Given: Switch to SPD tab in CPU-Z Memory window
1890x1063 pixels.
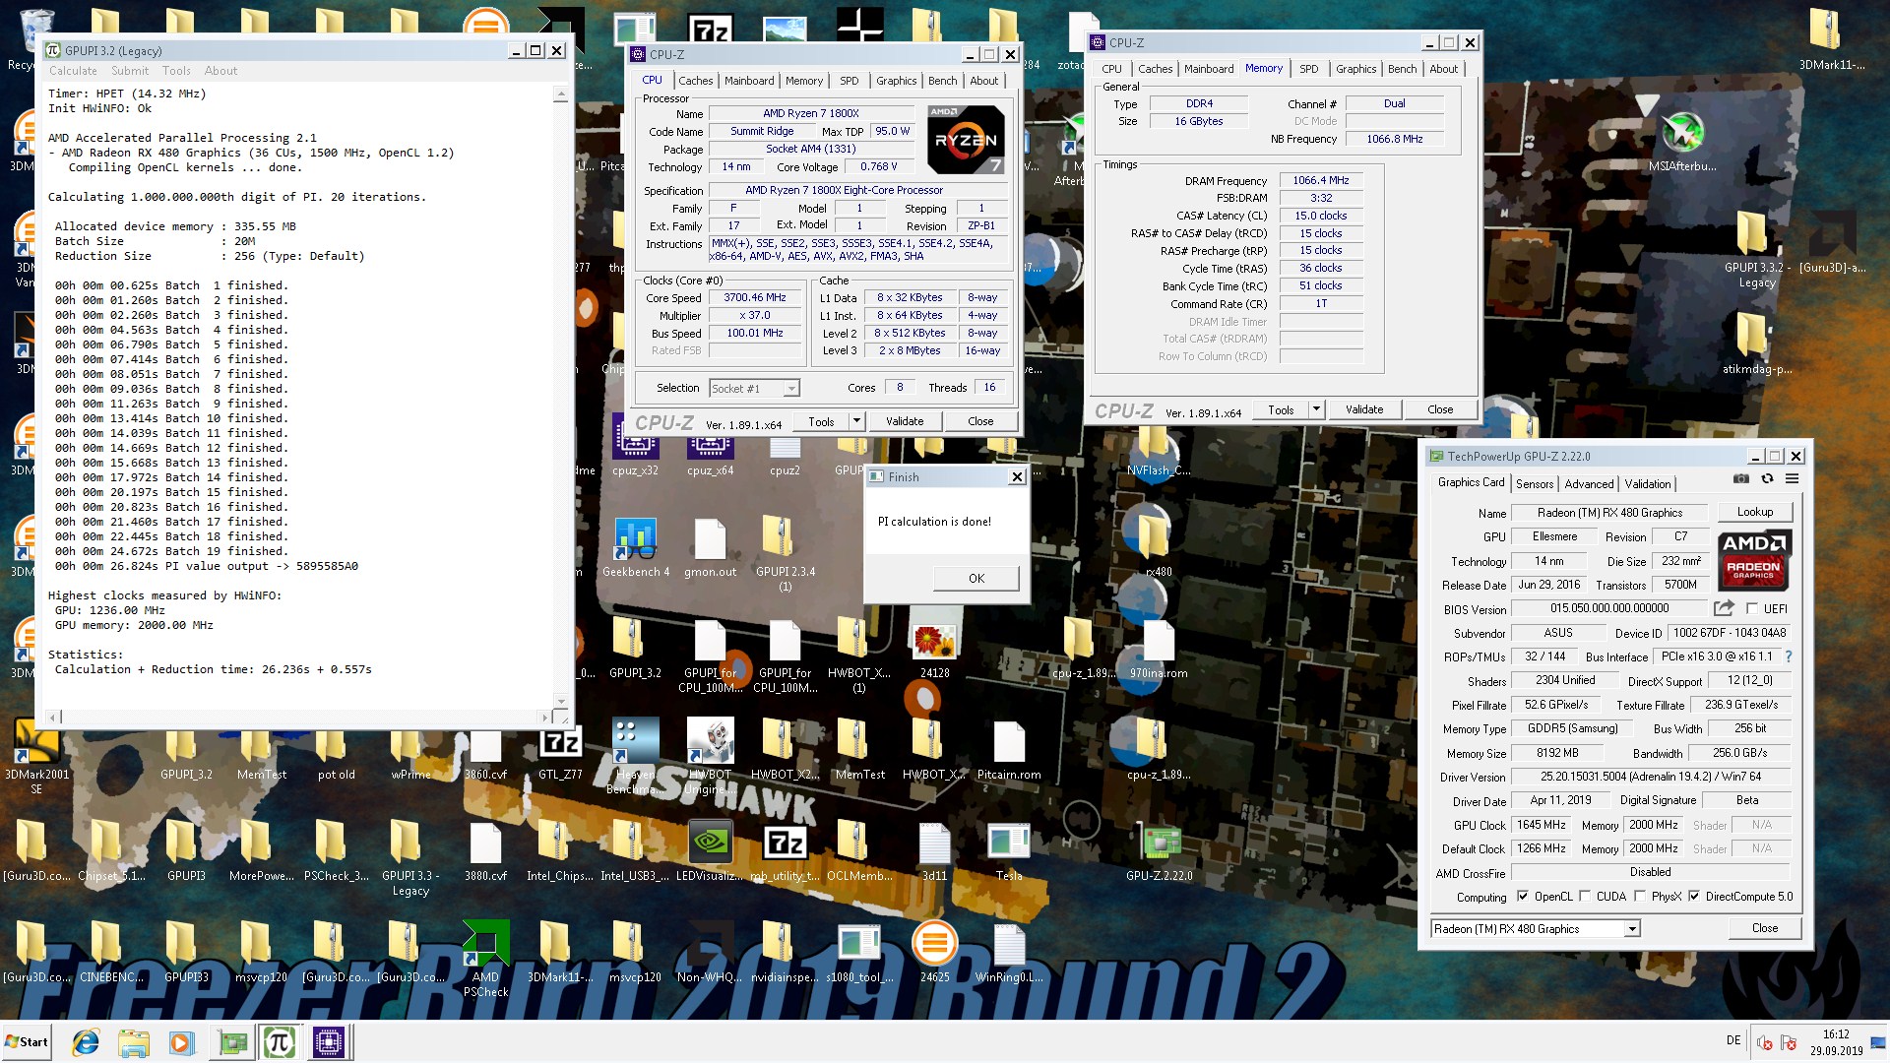Looking at the screenshot, I should pos(1308,69).
